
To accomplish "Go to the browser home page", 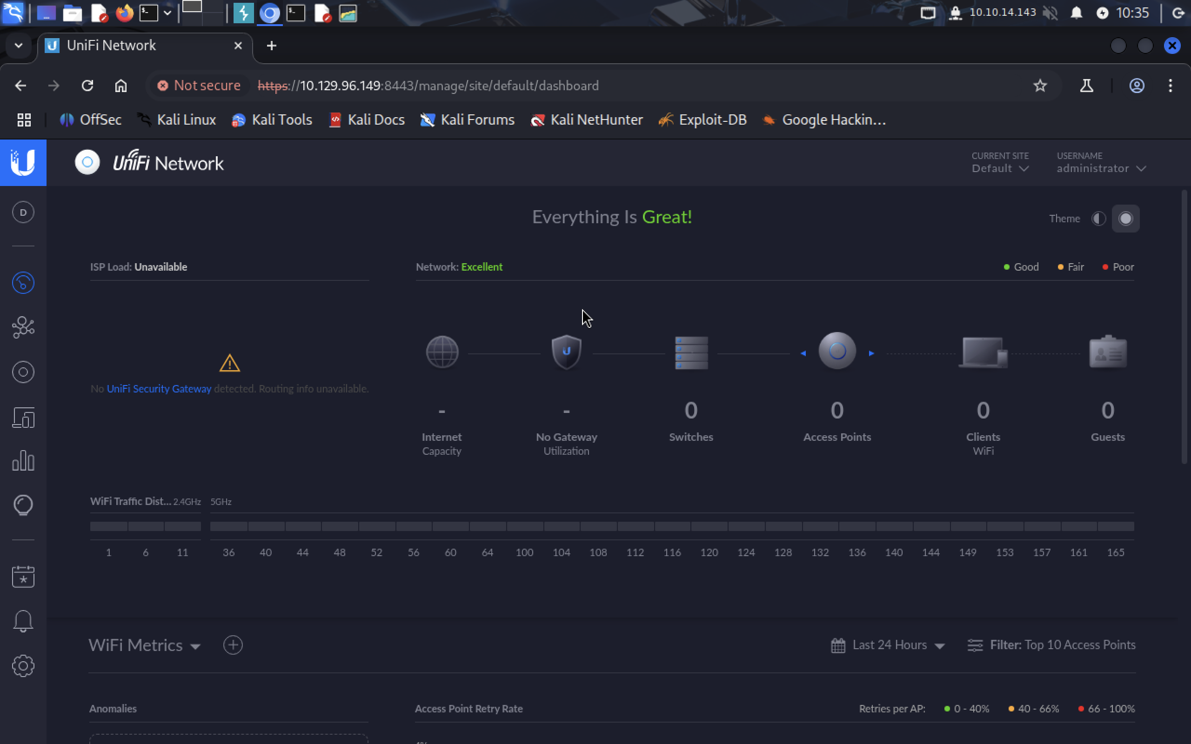I will tap(121, 86).
